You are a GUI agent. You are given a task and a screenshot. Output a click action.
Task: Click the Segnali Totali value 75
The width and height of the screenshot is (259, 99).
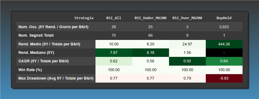(x=114, y=36)
